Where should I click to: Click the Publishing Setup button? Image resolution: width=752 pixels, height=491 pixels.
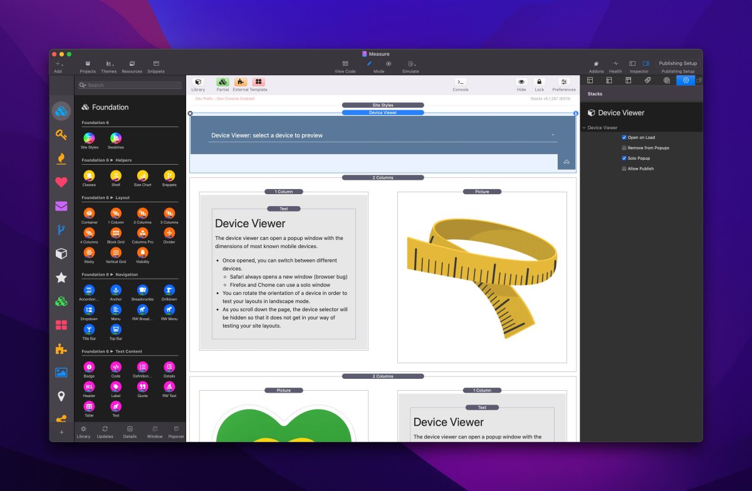678,64
